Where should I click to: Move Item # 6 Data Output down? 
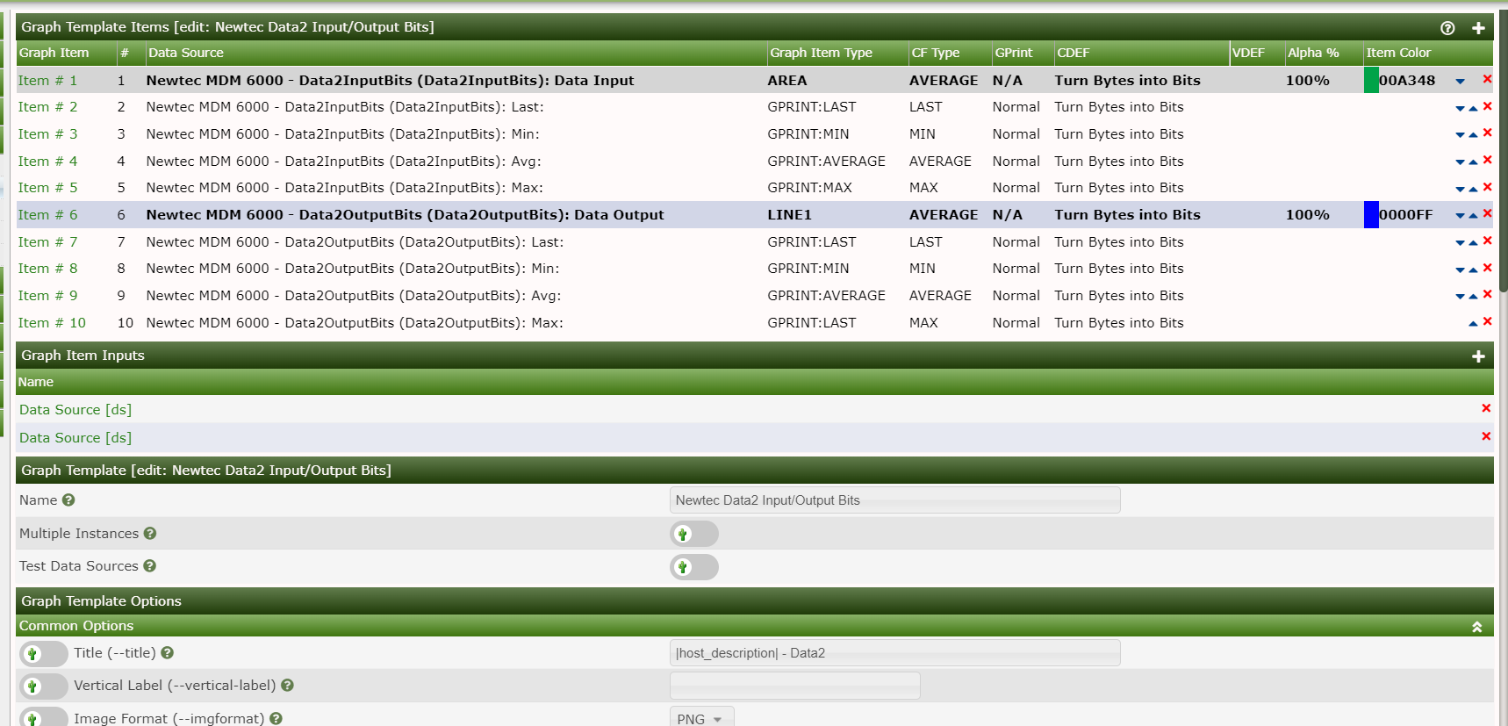(x=1460, y=215)
